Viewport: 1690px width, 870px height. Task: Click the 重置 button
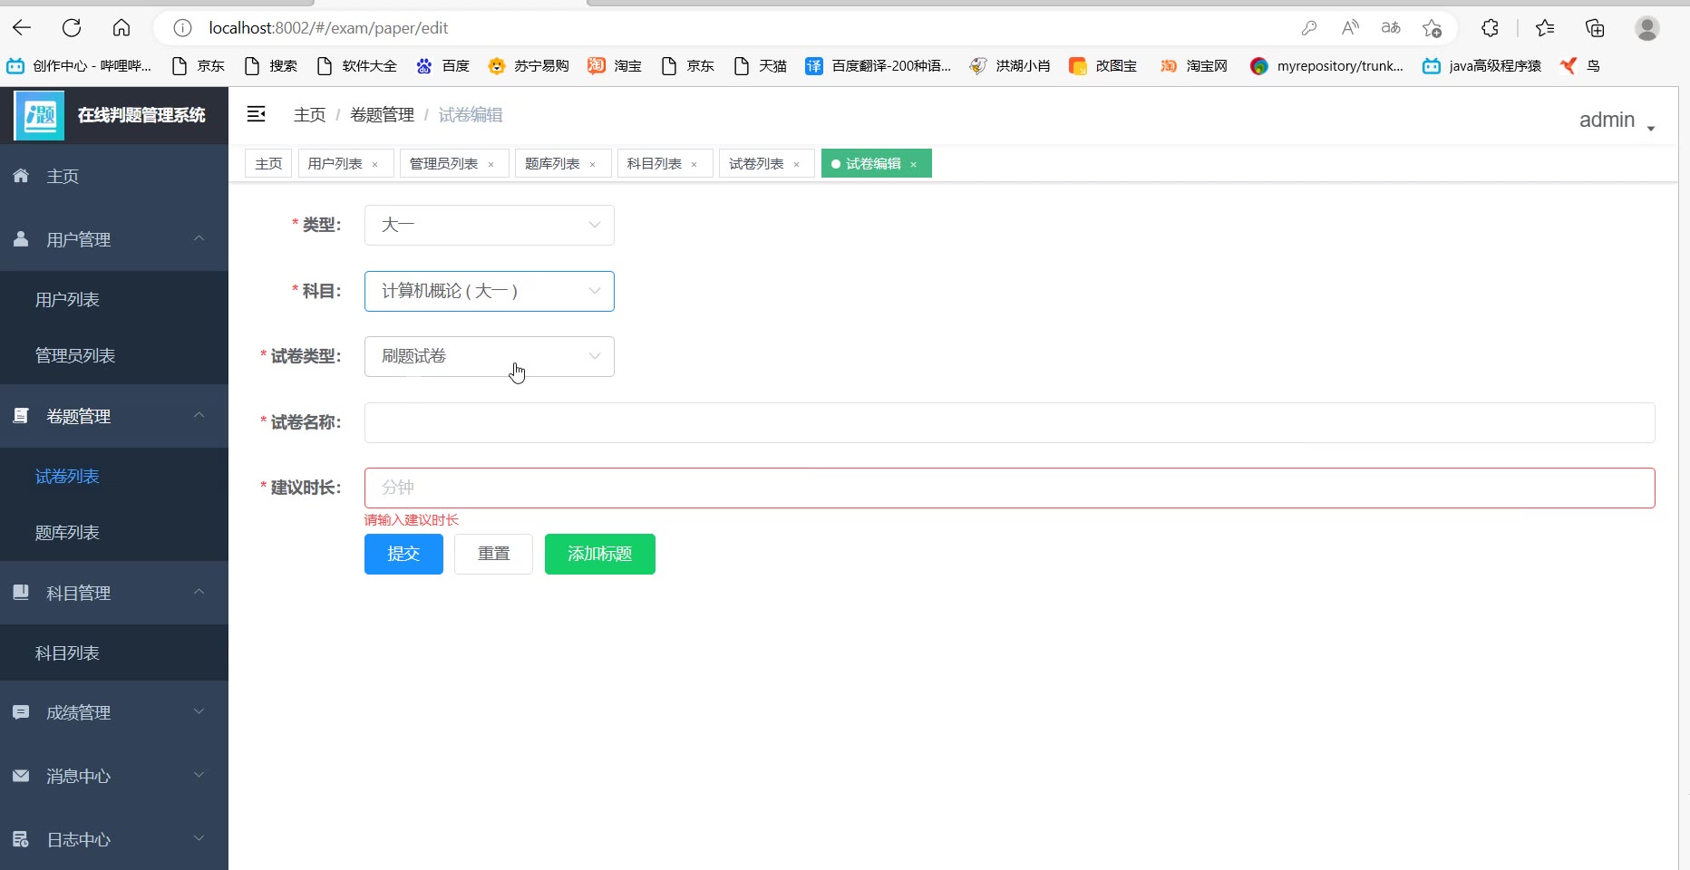point(493,554)
